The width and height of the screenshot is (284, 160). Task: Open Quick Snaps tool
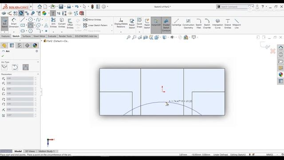point(139,23)
